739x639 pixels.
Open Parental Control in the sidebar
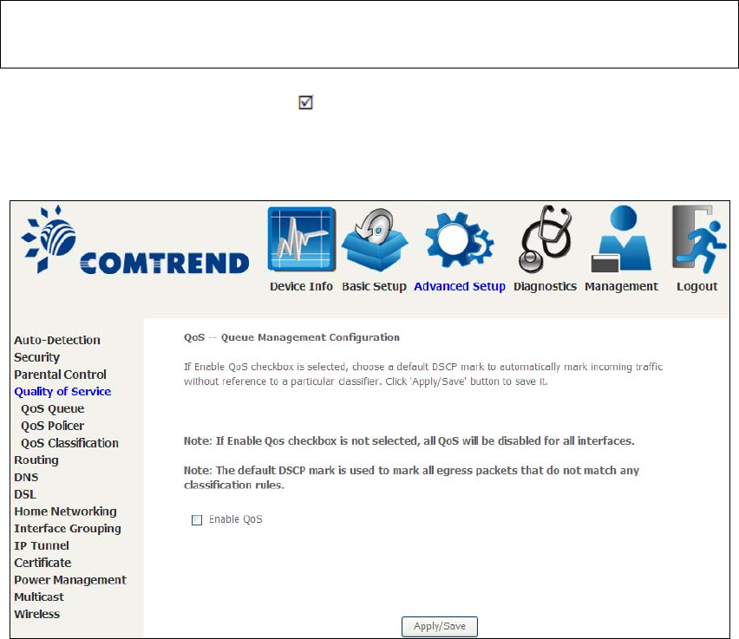(61, 375)
